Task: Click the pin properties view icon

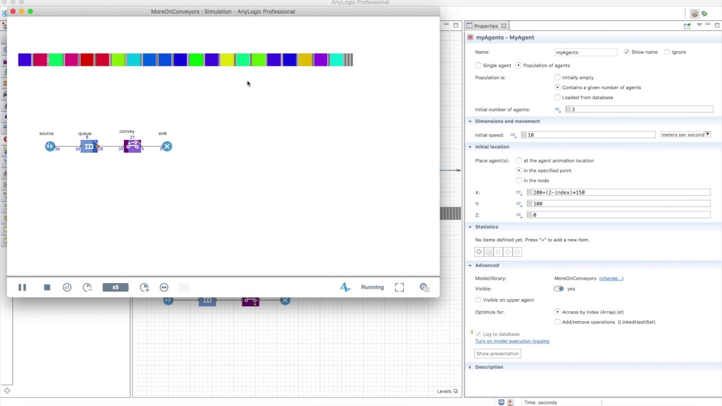Action: (687, 25)
